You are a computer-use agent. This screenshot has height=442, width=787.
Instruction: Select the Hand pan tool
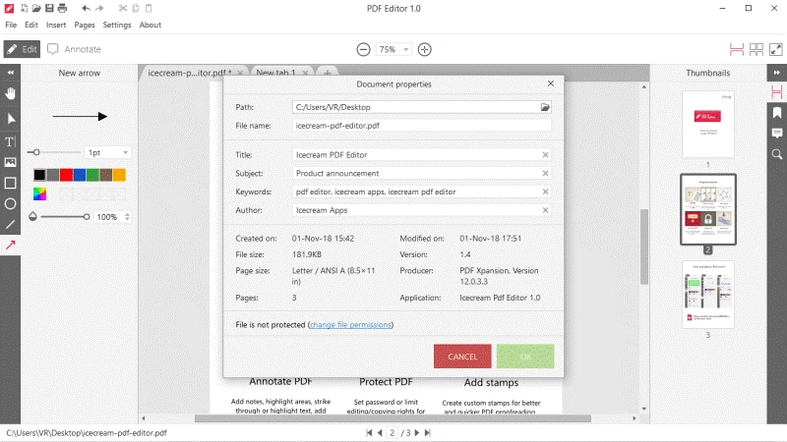[x=10, y=93]
